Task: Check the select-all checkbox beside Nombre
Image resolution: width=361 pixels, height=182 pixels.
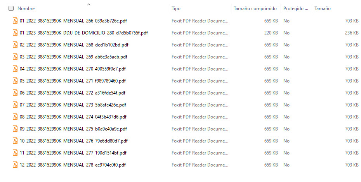Action: tap(11, 9)
